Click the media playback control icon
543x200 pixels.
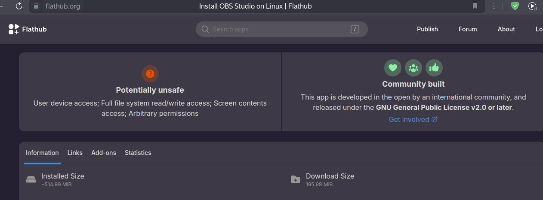point(532,6)
